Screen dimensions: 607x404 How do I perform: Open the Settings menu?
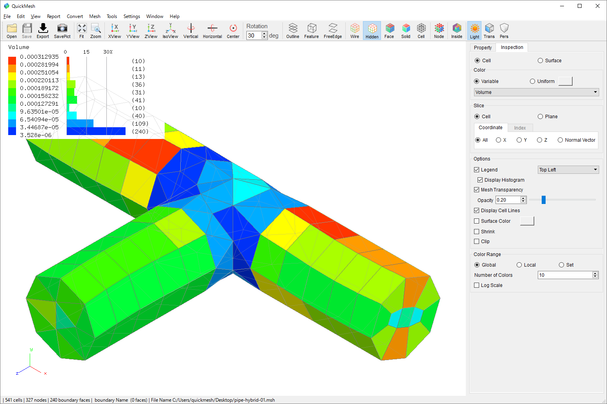[x=132, y=16]
